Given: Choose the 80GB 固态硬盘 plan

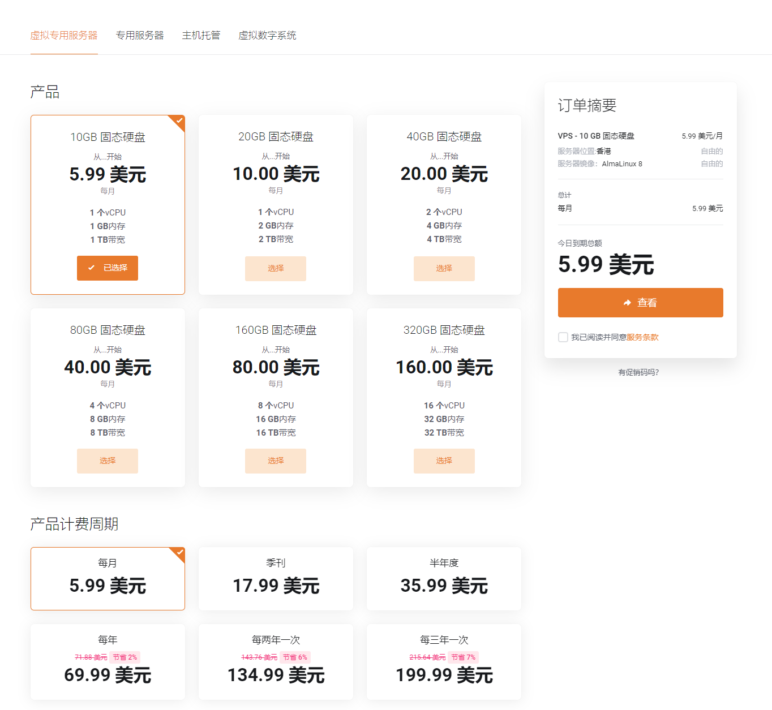Looking at the screenshot, I should [x=108, y=461].
